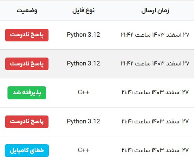Click the زمان ارسال (submission time) column header
The height and width of the screenshot is (162, 194).
pyautogui.click(x=155, y=11)
